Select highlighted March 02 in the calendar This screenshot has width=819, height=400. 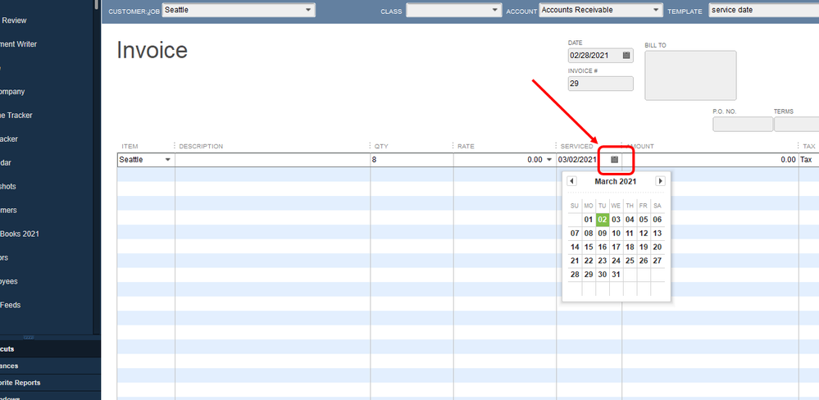603,220
